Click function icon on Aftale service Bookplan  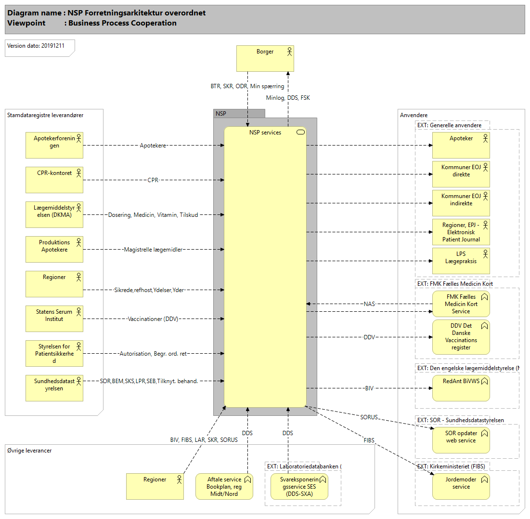click(248, 479)
